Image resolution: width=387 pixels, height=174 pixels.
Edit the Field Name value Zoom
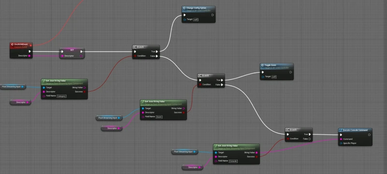pyautogui.click(x=159, y=117)
